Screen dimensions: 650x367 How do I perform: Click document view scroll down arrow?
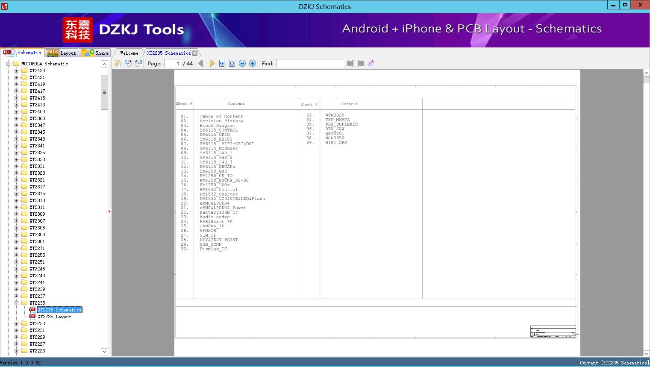pos(647,353)
